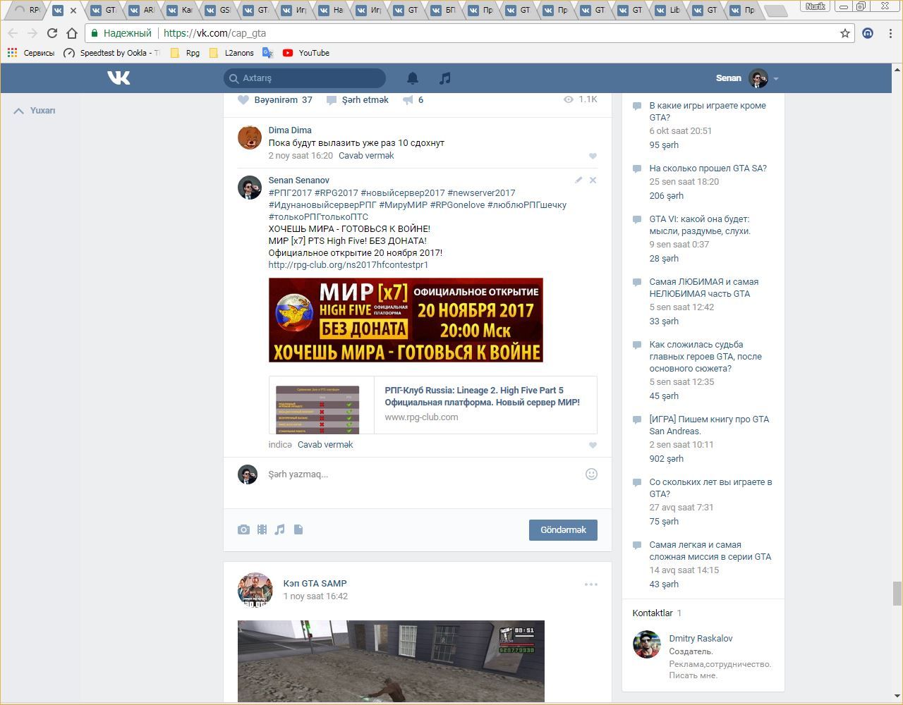
Task: Like Senan Senanov's comment heart icon
Action: (593, 445)
